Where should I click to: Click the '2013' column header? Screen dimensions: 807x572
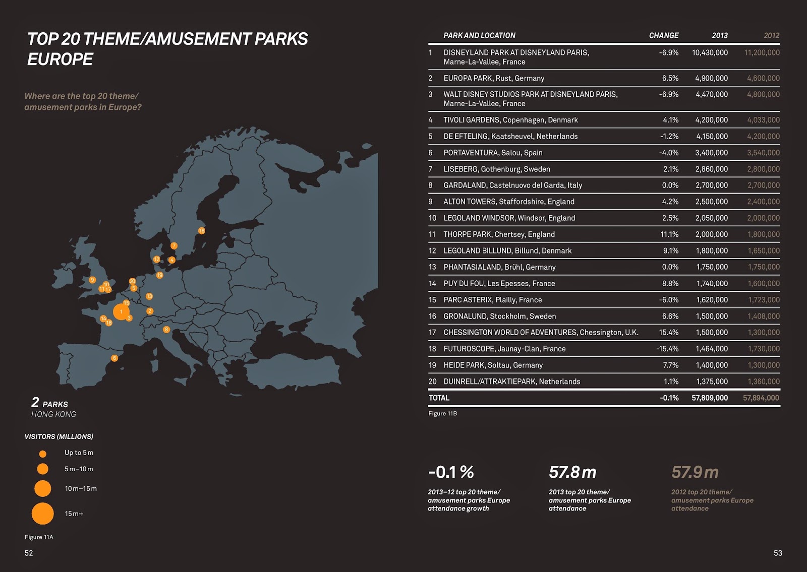pyautogui.click(x=720, y=35)
